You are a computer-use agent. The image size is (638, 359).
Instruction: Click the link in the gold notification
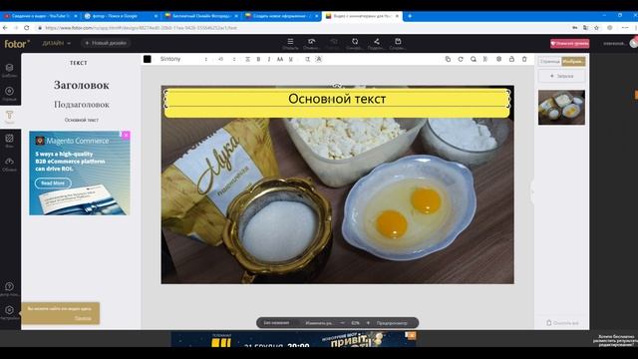point(83,318)
